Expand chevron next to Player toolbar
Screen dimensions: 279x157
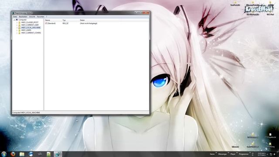tap(237, 153)
